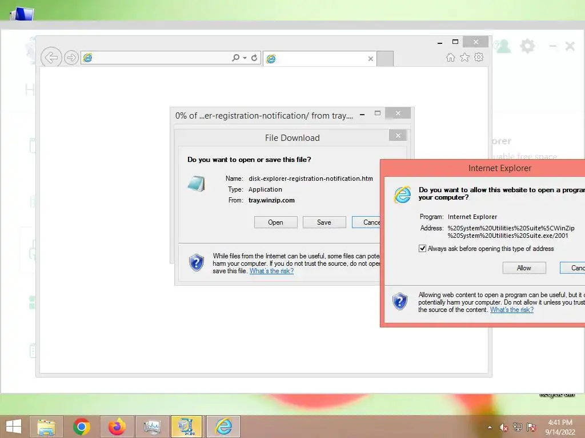Image resolution: width=585 pixels, height=438 pixels.
Task: Minimize the Internet Explorer browser window
Action: (440, 43)
